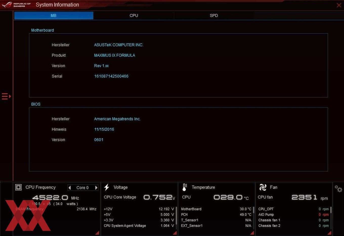Viewport: 344px width, 236px height.
Task: Click the Chassis fan 1 row
Action: pos(294,220)
